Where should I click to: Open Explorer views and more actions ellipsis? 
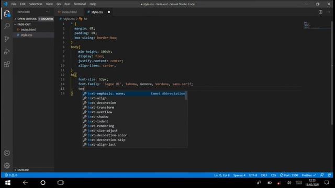(x=48, y=12)
